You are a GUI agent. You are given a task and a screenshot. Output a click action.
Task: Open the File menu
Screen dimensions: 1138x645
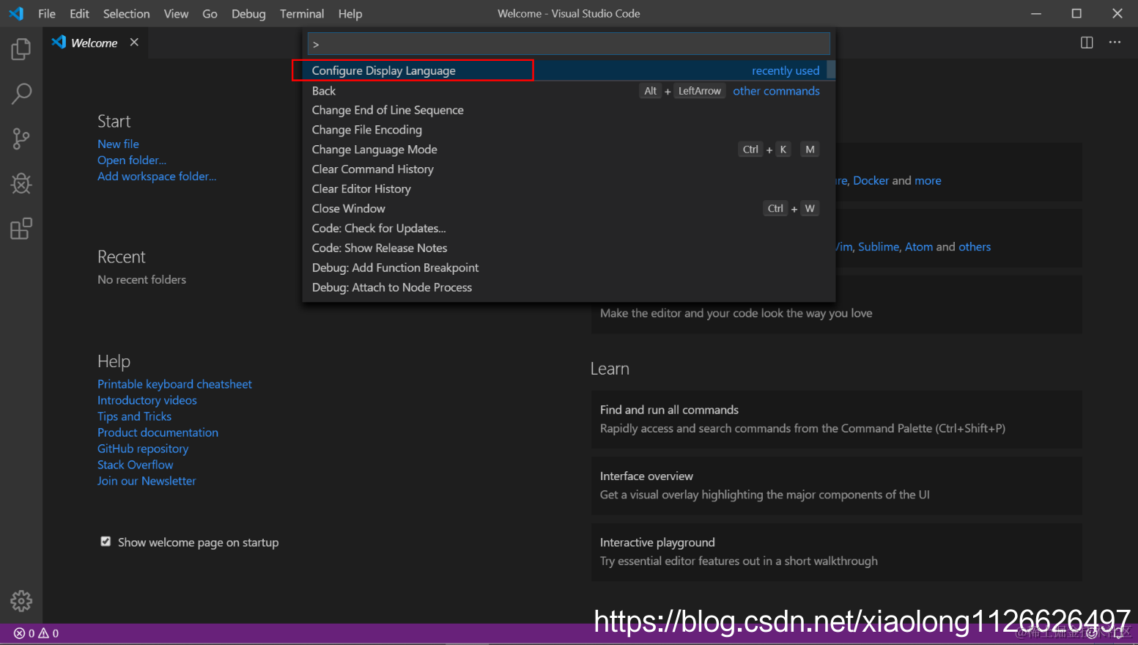click(47, 13)
